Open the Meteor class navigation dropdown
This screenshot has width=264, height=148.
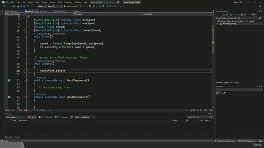tap(108, 14)
